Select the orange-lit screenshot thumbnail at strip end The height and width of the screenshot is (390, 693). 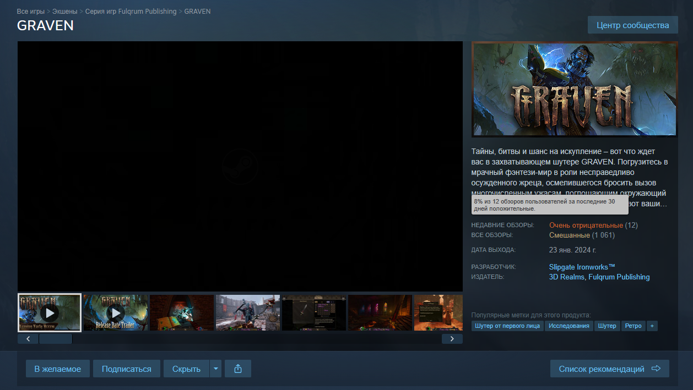438,312
